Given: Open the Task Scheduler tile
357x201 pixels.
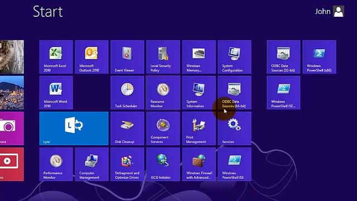Looking at the screenshot, I should [x=128, y=93].
